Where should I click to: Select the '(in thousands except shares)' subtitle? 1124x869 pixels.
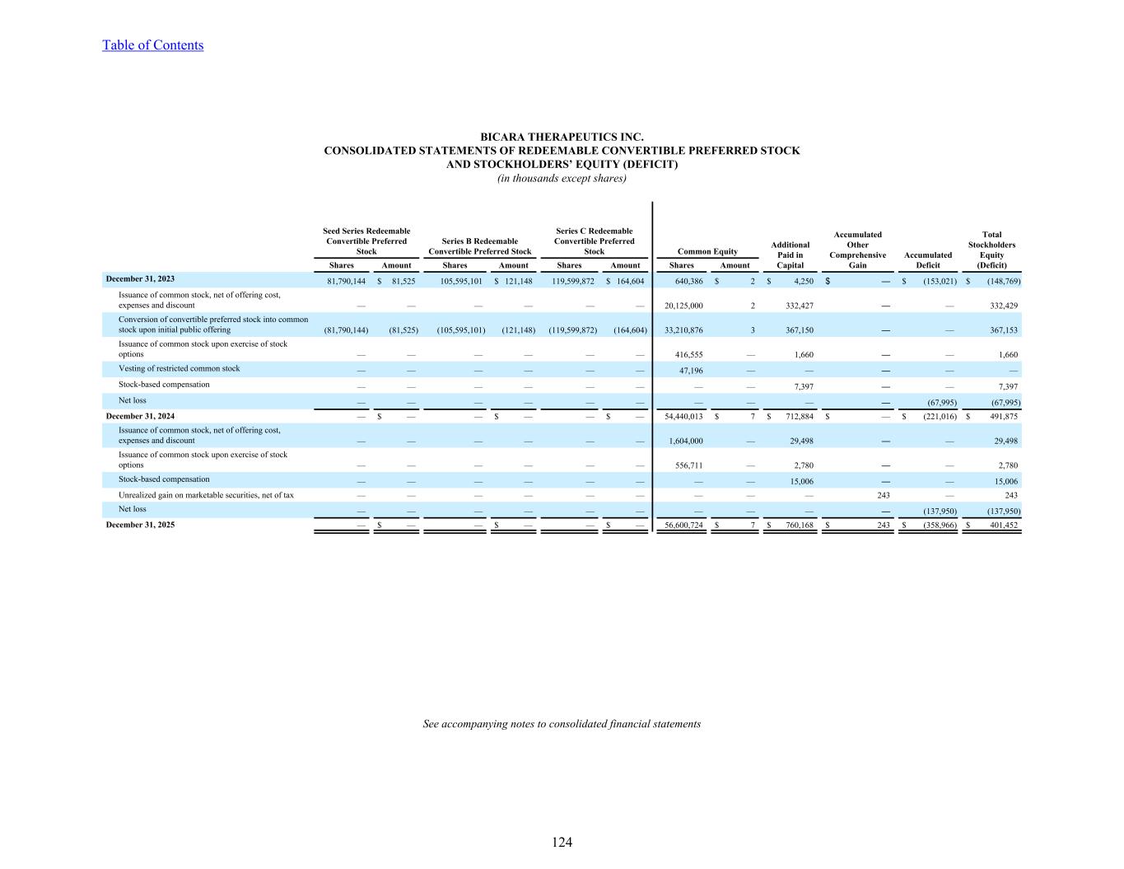click(562, 179)
